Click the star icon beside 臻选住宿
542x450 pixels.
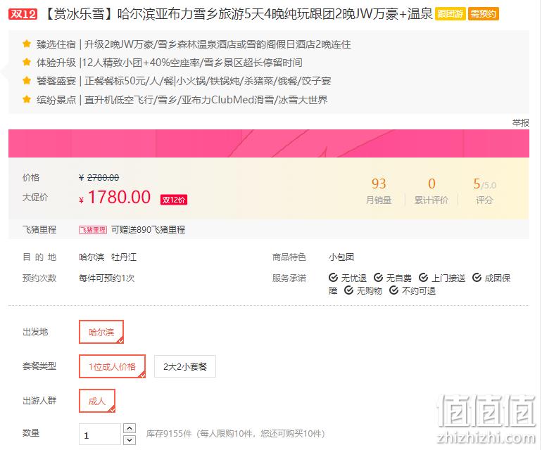coord(27,44)
